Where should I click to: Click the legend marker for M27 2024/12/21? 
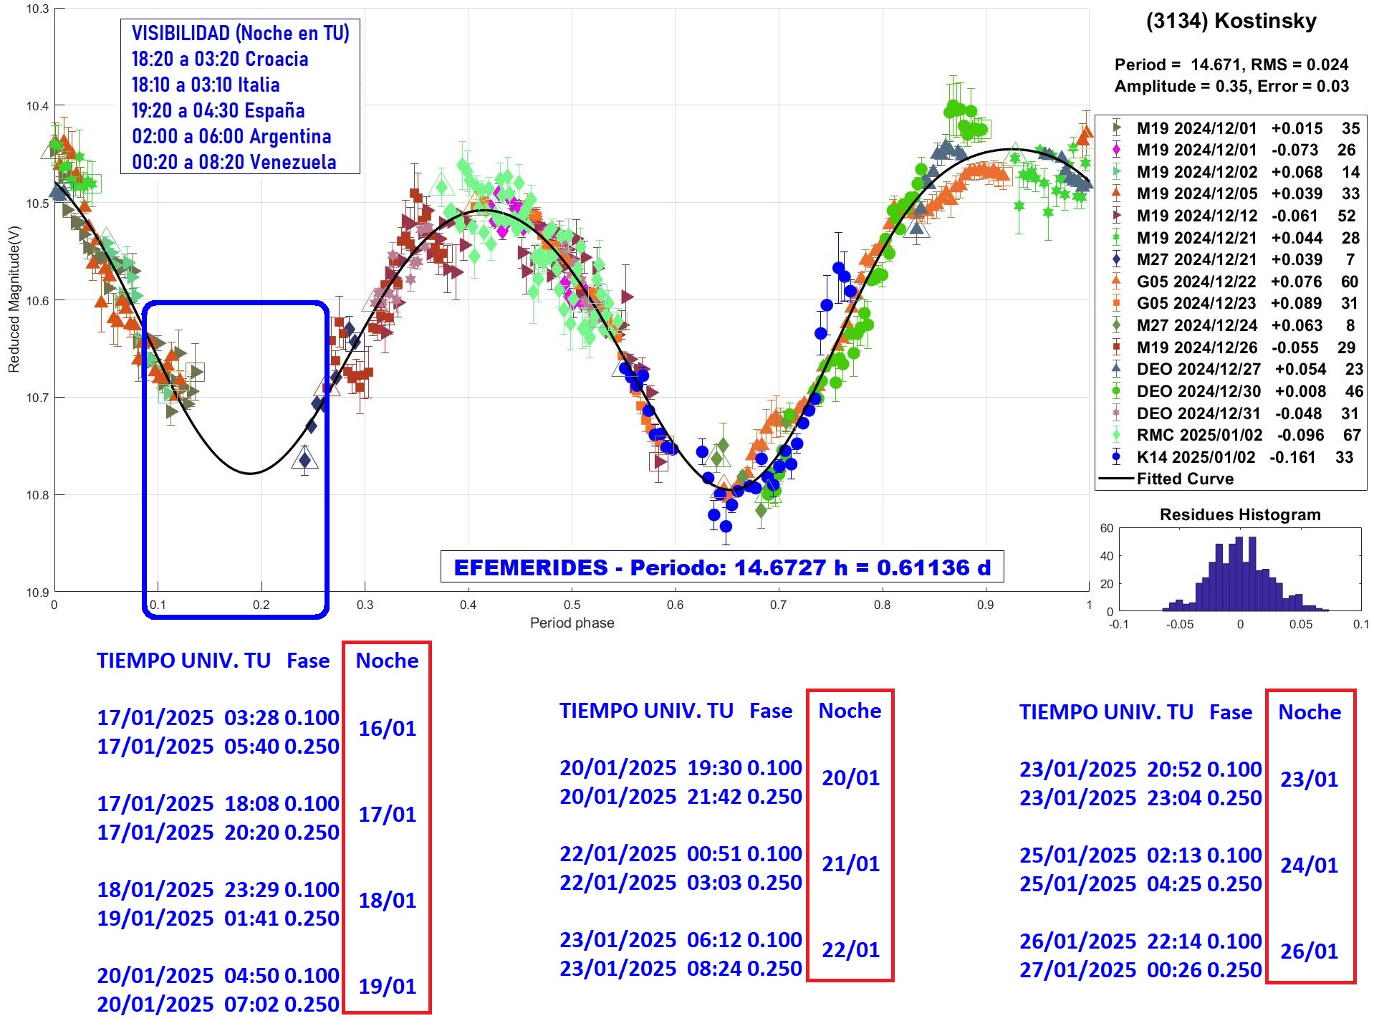(x=1116, y=259)
